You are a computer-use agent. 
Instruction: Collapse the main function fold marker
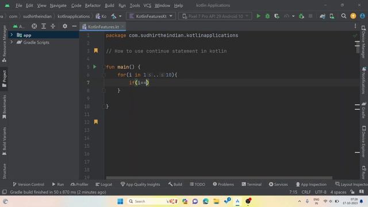(x=103, y=67)
